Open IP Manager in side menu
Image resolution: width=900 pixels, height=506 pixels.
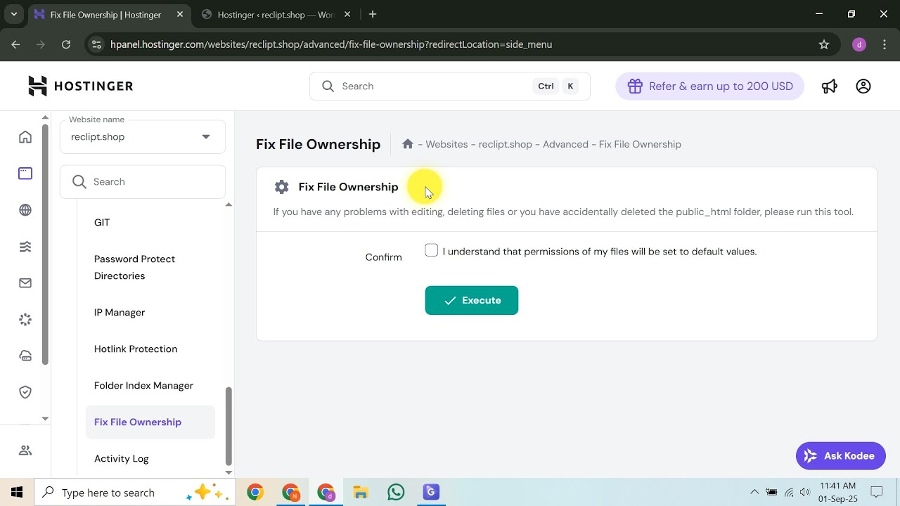click(120, 312)
